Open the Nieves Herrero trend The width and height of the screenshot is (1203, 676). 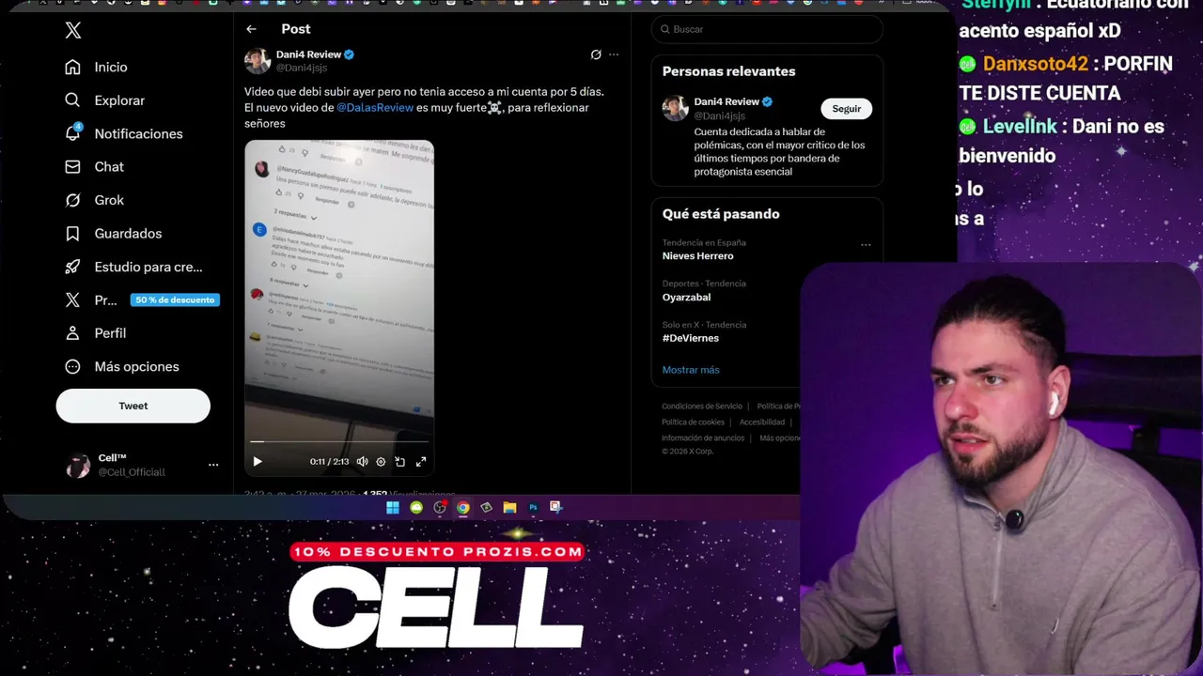pos(697,255)
